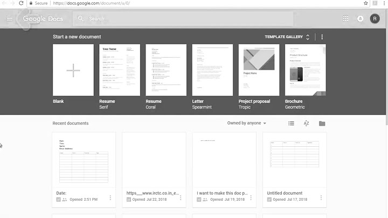The height and width of the screenshot is (218, 388).
Task: Open the Owned by anyone dropdown
Action: (247, 123)
